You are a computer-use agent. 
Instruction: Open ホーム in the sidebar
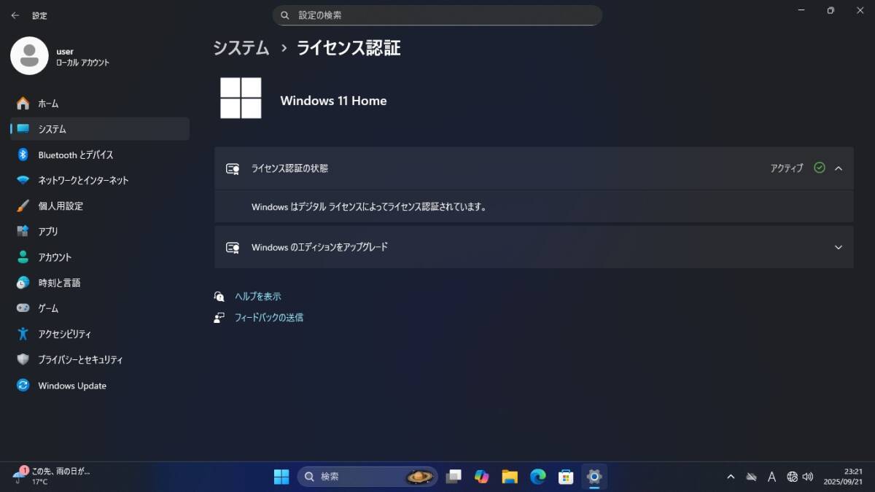pos(100,104)
